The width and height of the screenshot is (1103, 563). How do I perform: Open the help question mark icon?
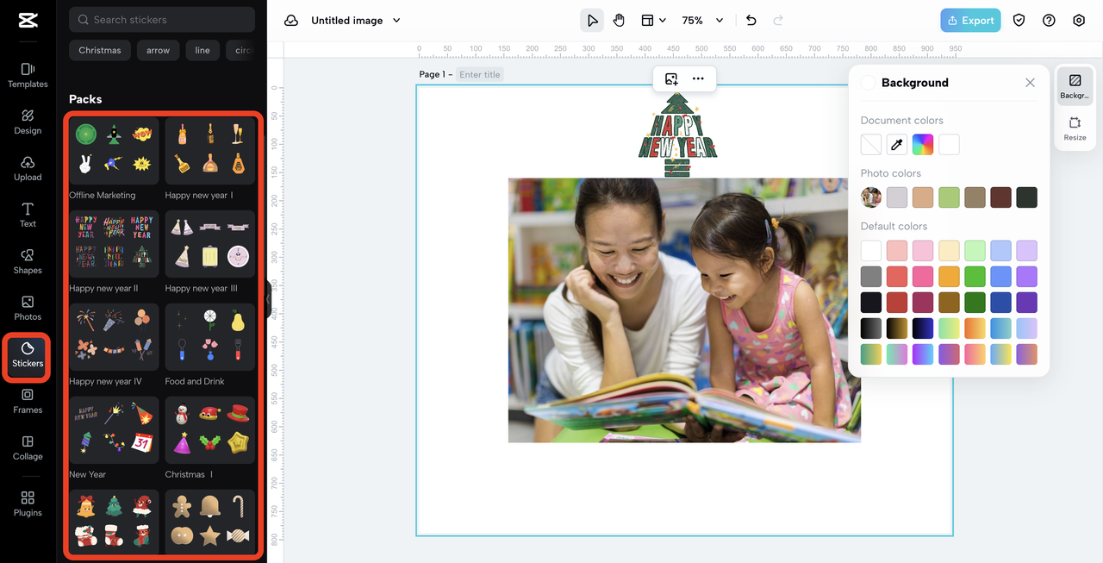[1049, 21]
